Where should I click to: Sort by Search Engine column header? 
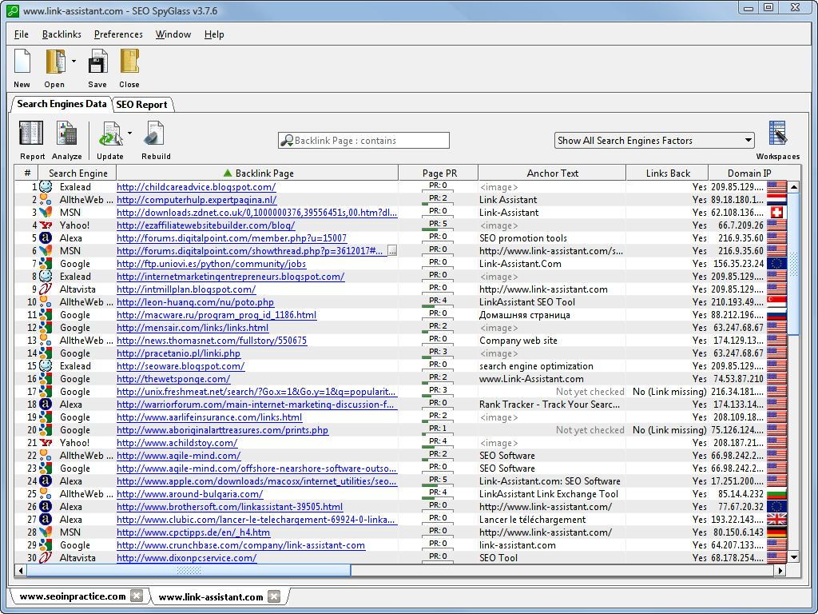(77, 173)
